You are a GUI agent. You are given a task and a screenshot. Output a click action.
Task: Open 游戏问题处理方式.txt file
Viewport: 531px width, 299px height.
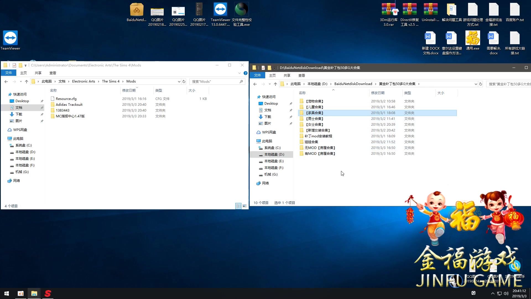point(473,14)
